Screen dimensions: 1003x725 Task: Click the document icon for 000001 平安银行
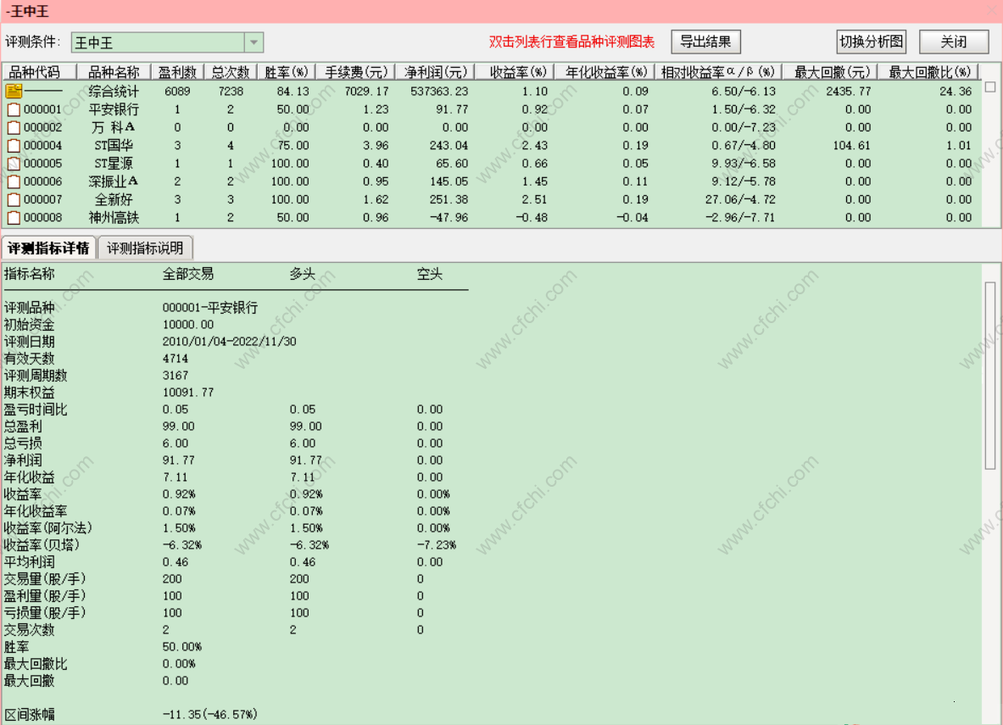click(14, 109)
